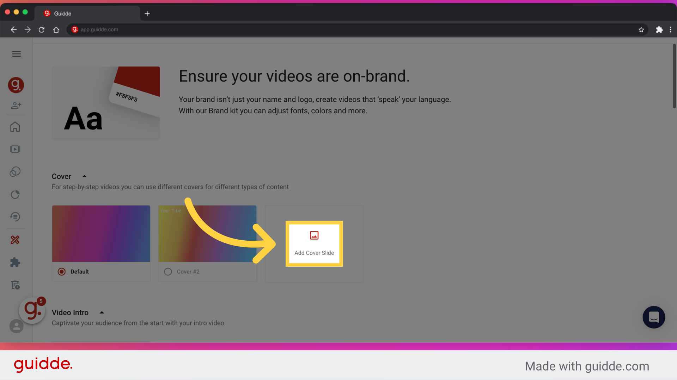Open the hamburger menu at top left
Viewport: 677px width, 380px height.
tap(16, 53)
